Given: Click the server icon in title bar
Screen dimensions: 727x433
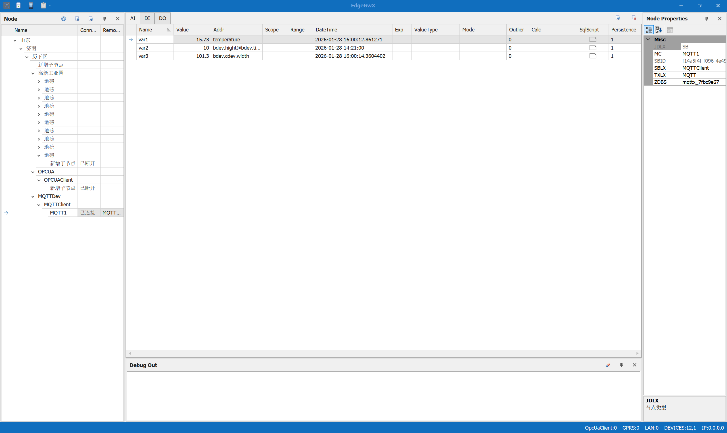Looking at the screenshot, I should [x=18, y=5].
